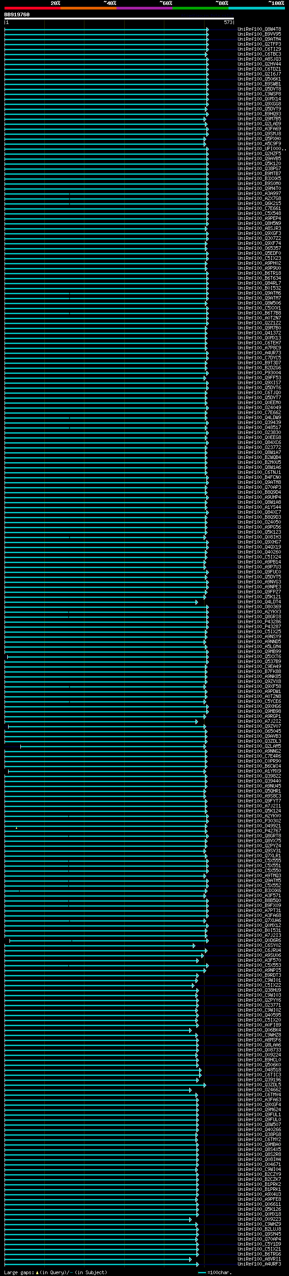Viewport: 289px width, 1276px height.
Task: Click label UniRef100_A5LGM4
Action: (x=259, y=646)
